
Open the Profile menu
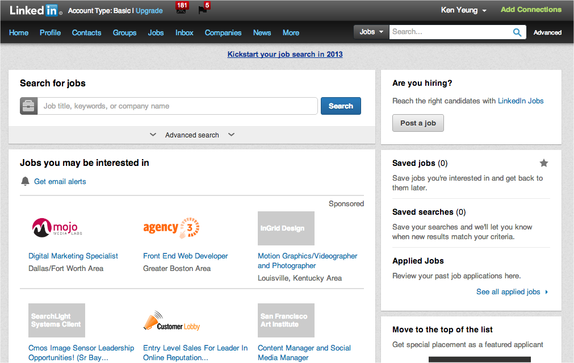tap(50, 32)
